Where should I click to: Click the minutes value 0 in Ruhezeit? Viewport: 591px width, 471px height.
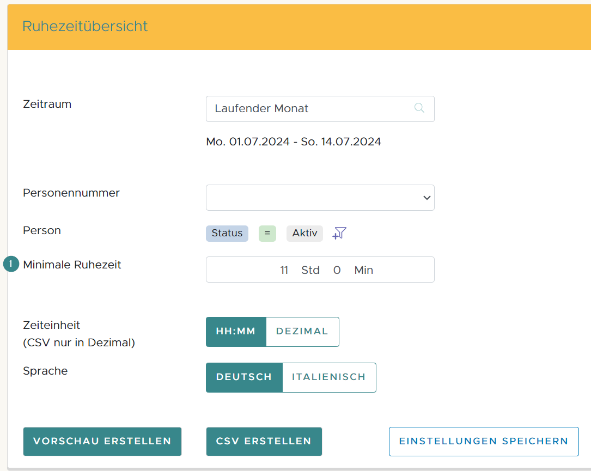pyautogui.click(x=337, y=270)
